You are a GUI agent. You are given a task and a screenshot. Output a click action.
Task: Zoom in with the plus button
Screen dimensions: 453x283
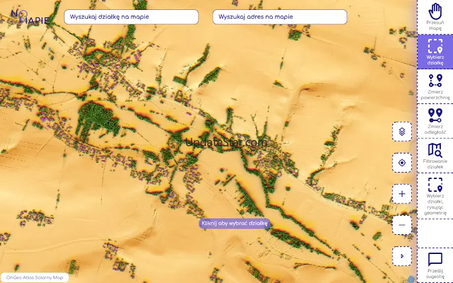tap(402, 194)
